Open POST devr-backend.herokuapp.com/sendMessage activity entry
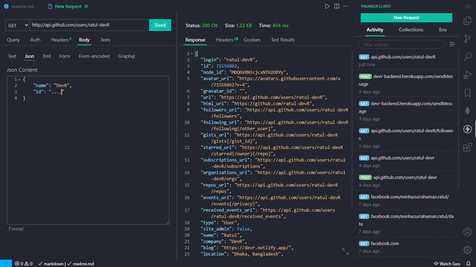 (407, 84)
